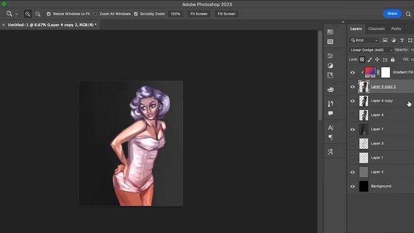Lock position move icon
The width and height of the screenshot is (414, 233).
click(377, 60)
